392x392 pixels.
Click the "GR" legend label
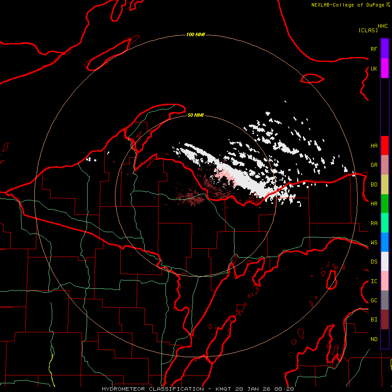pos(374,165)
